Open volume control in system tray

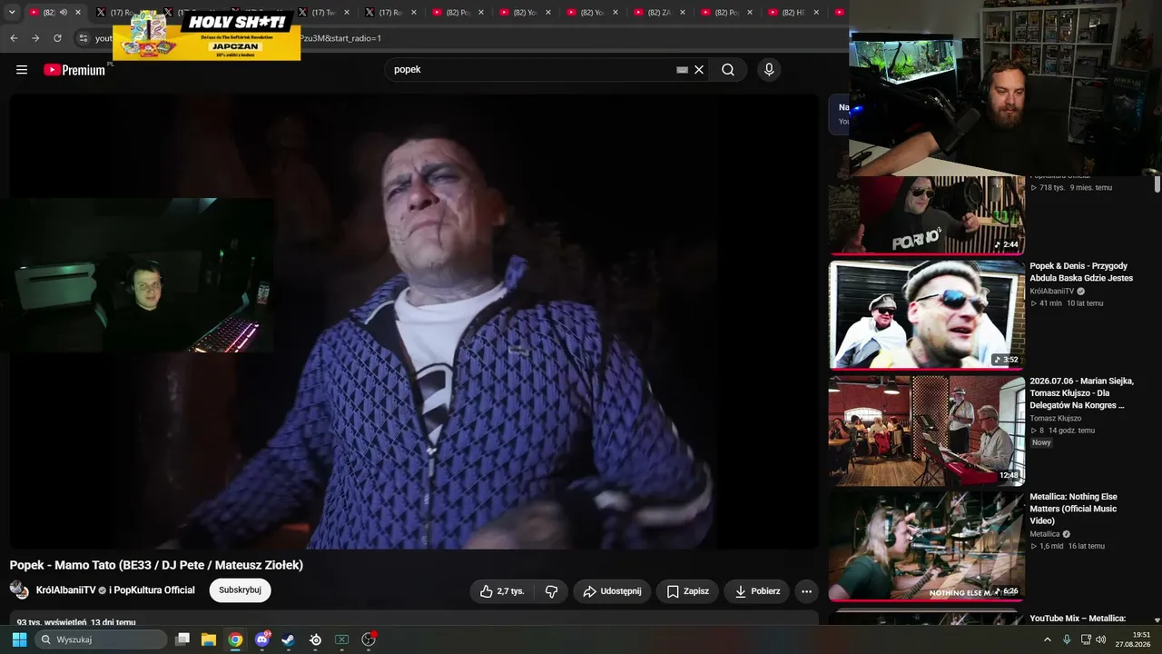tap(1101, 639)
